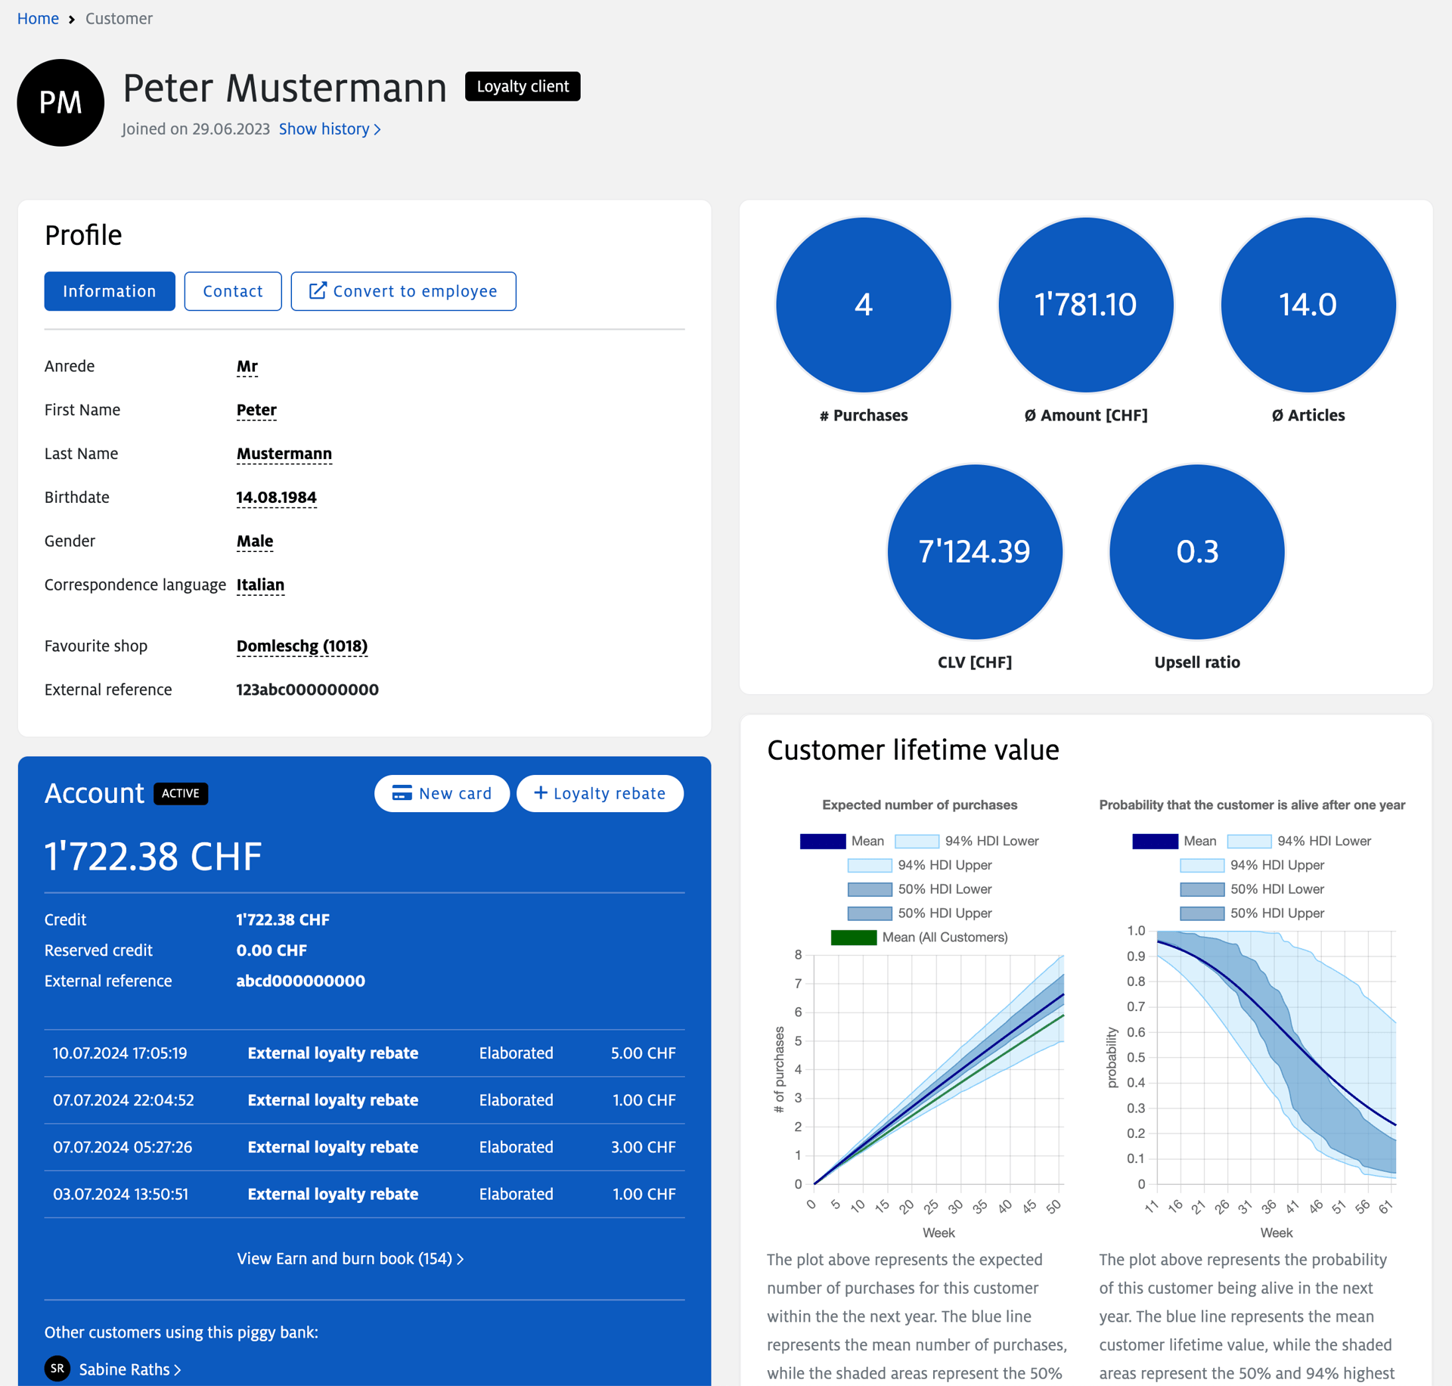Click the card icon in New card
Image resolution: width=1452 pixels, height=1386 pixels.
coord(402,793)
